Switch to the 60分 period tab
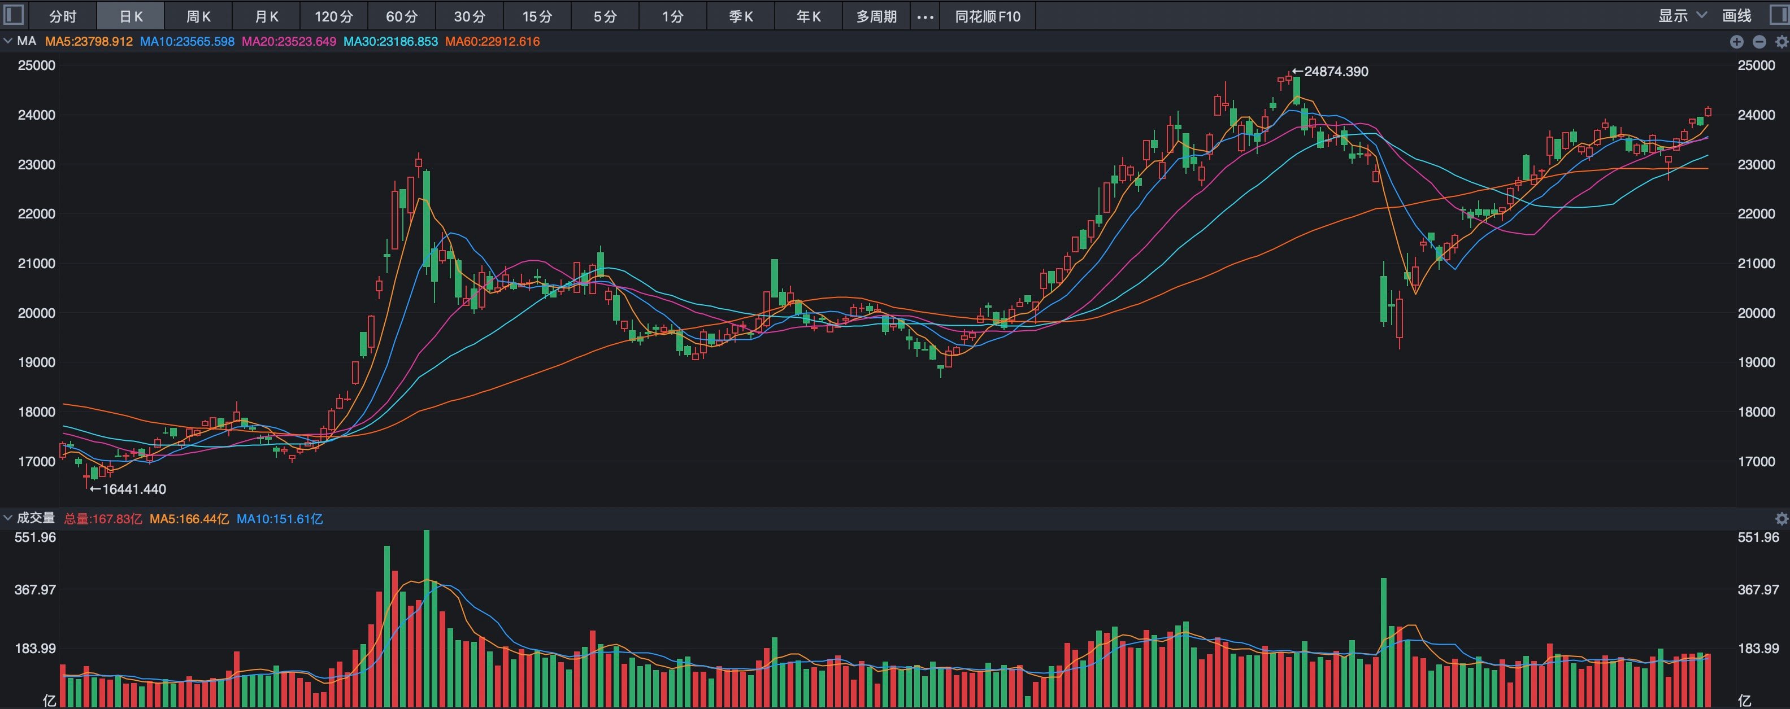The width and height of the screenshot is (1790, 709). coord(402,17)
